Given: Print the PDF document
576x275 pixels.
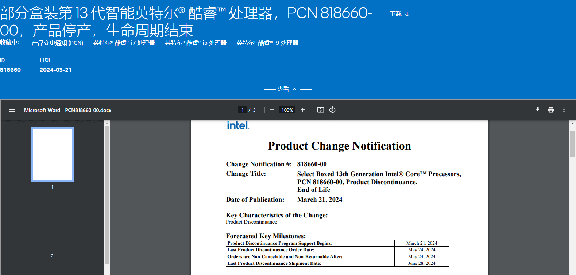Looking at the screenshot, I should click(x=551, y=110).
